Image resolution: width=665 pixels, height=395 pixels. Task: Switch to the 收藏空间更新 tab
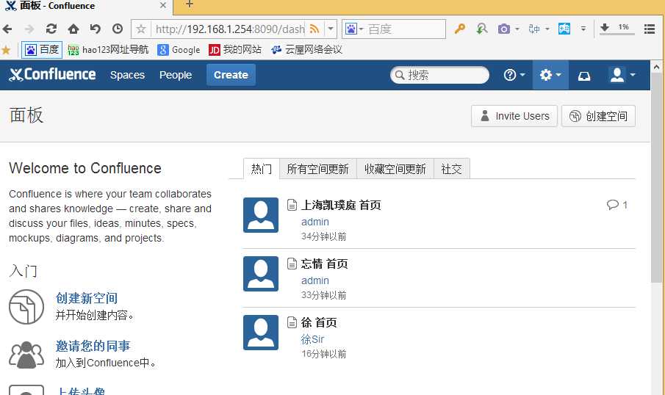click(395, 169)
